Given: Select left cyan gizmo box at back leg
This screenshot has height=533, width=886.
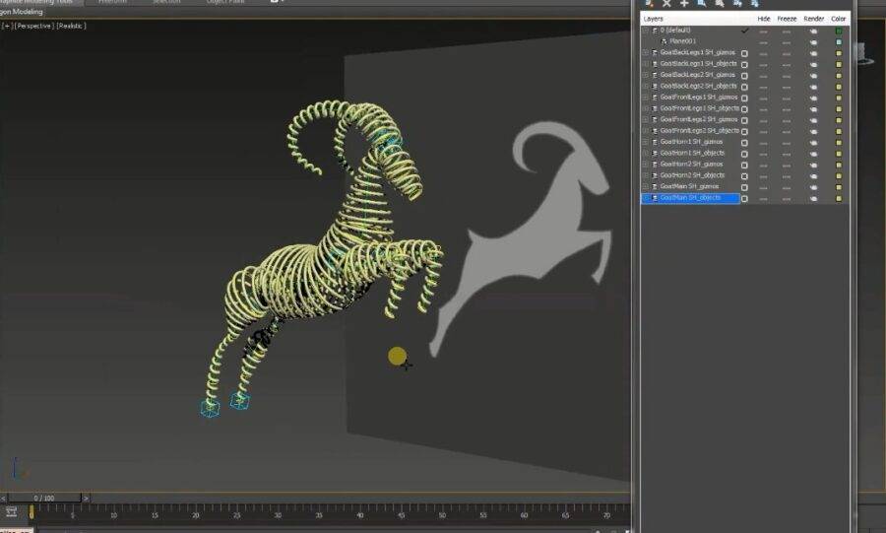Looking at the screenshot, I should point(210,408).
